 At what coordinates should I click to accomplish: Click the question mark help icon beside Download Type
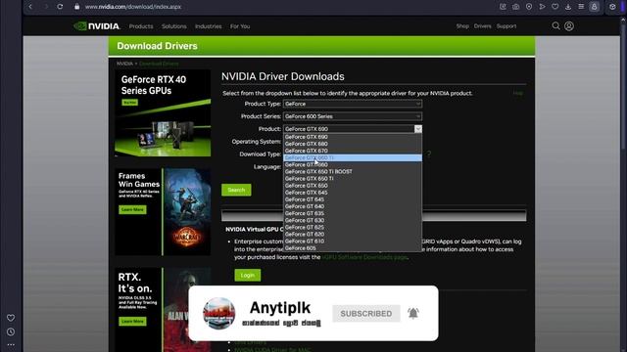click(x=429, y=154)
